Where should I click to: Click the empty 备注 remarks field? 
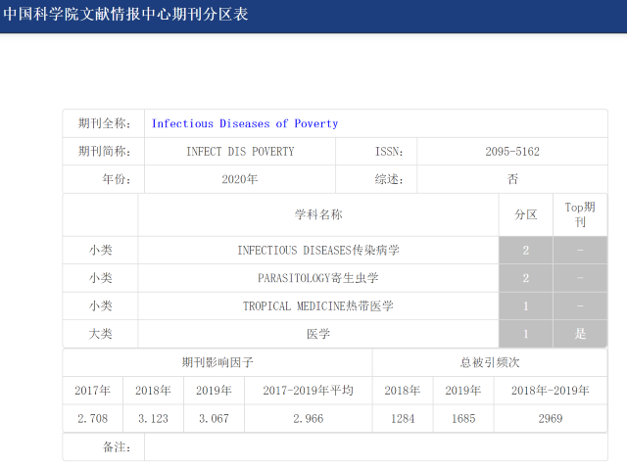(x=375, y=446)
